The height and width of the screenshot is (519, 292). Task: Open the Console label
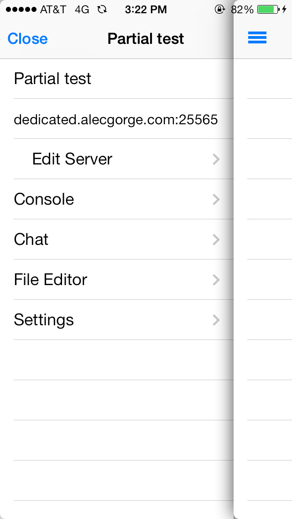pos(44,199)
